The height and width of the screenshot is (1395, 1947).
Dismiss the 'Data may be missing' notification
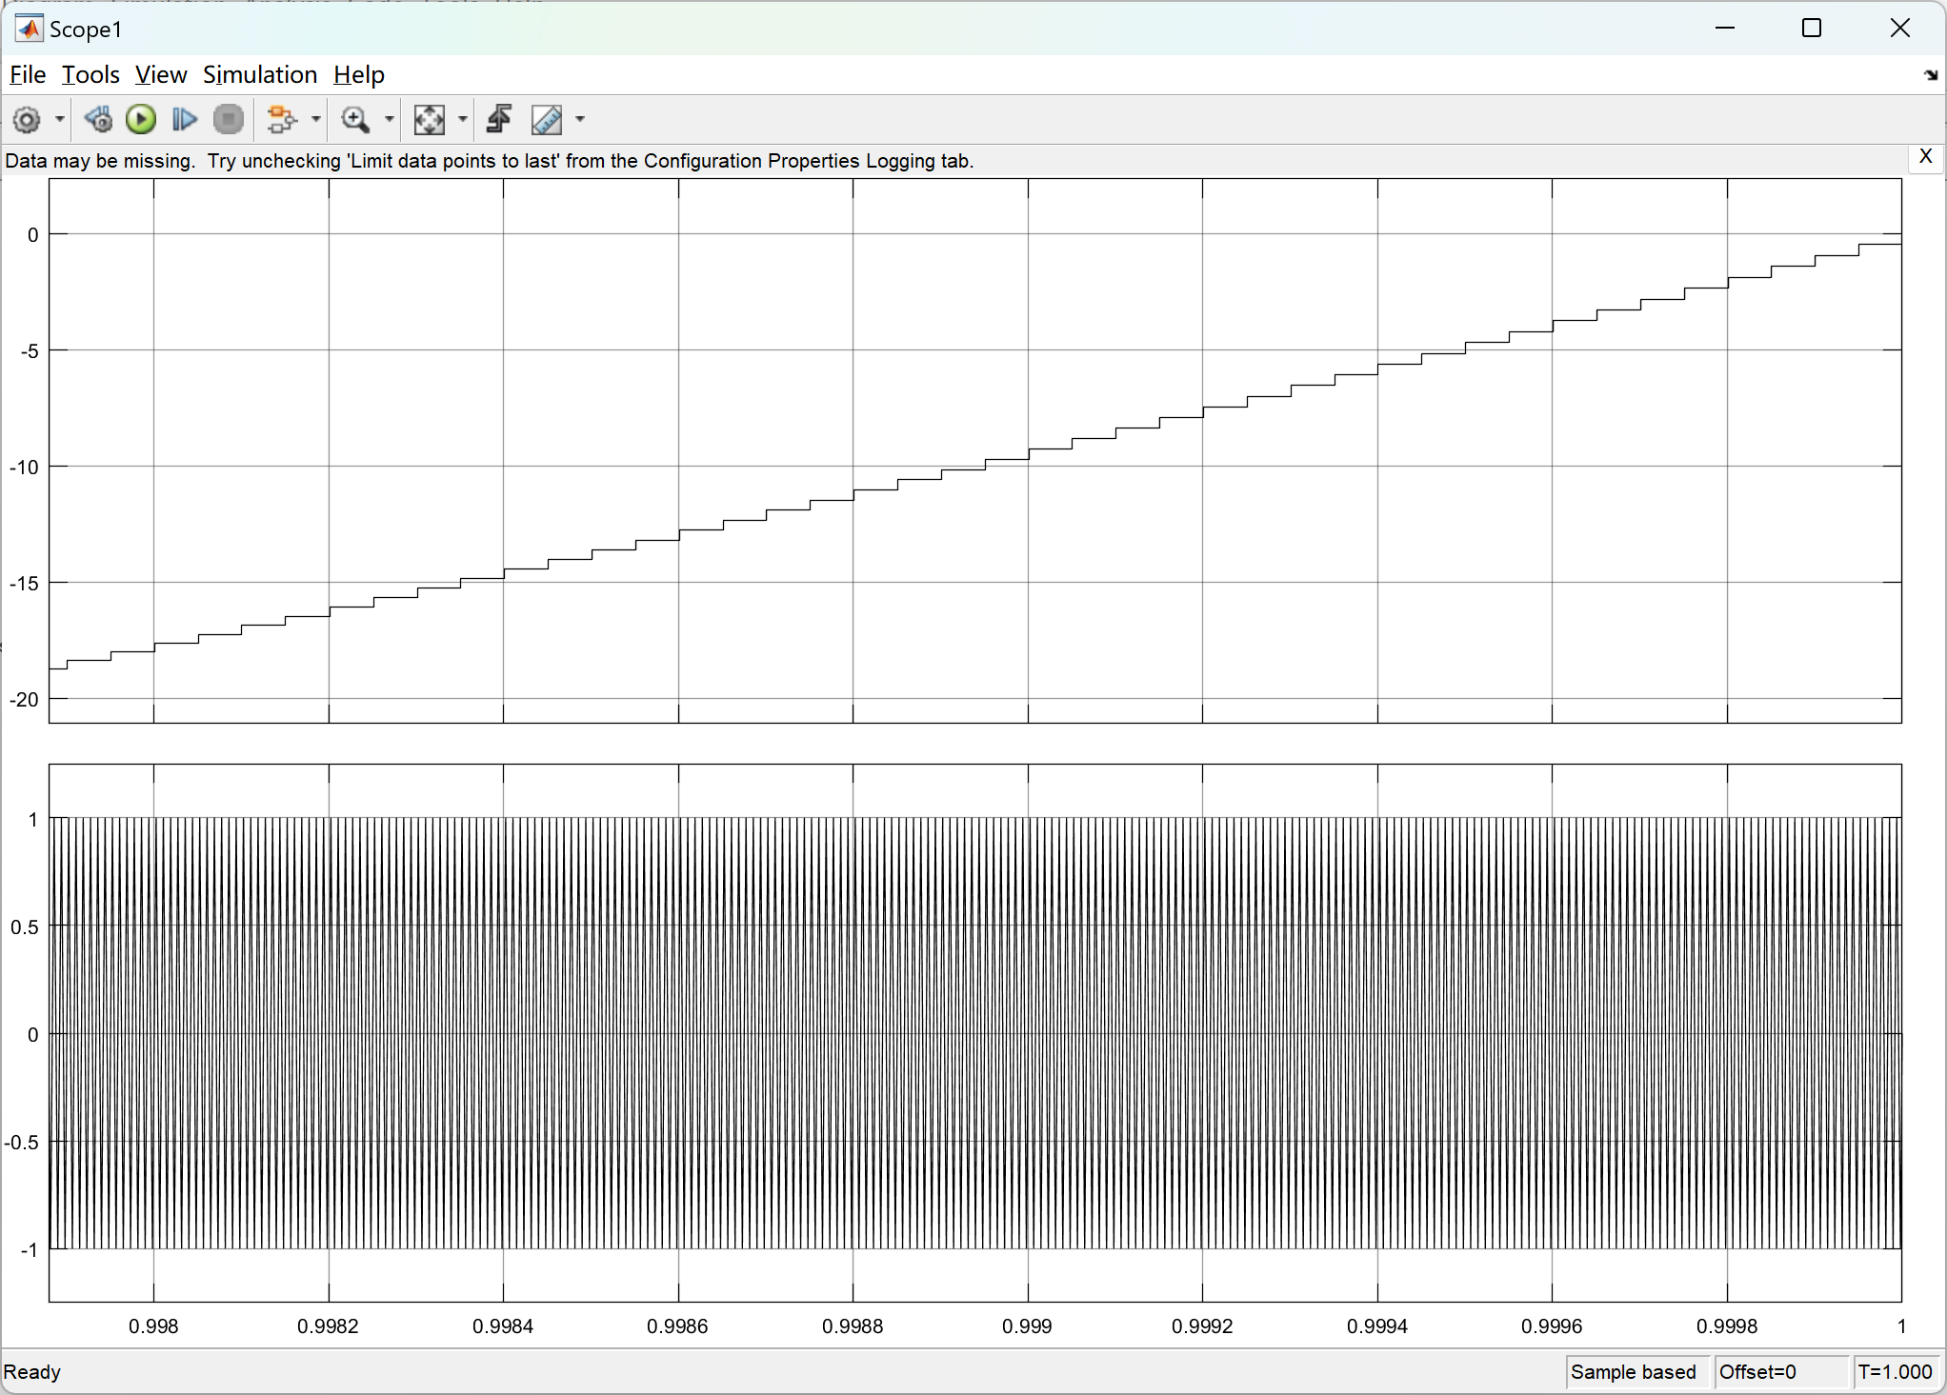click(x=1925, y=157)
